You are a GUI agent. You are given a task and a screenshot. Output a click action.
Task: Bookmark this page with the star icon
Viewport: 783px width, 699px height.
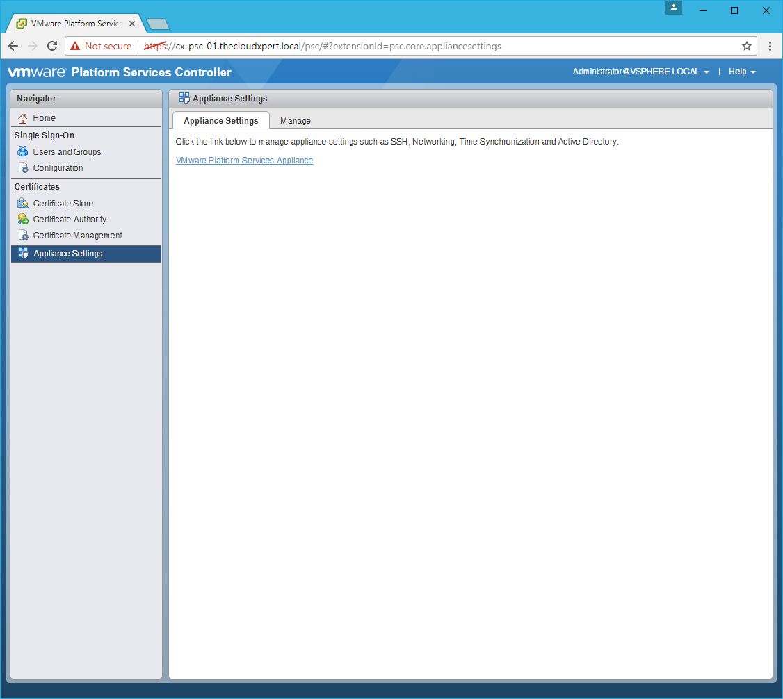[747, 47]
